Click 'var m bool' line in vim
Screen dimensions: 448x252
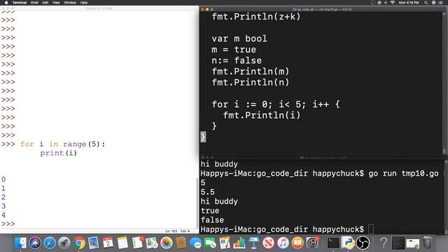click(239, 38)
